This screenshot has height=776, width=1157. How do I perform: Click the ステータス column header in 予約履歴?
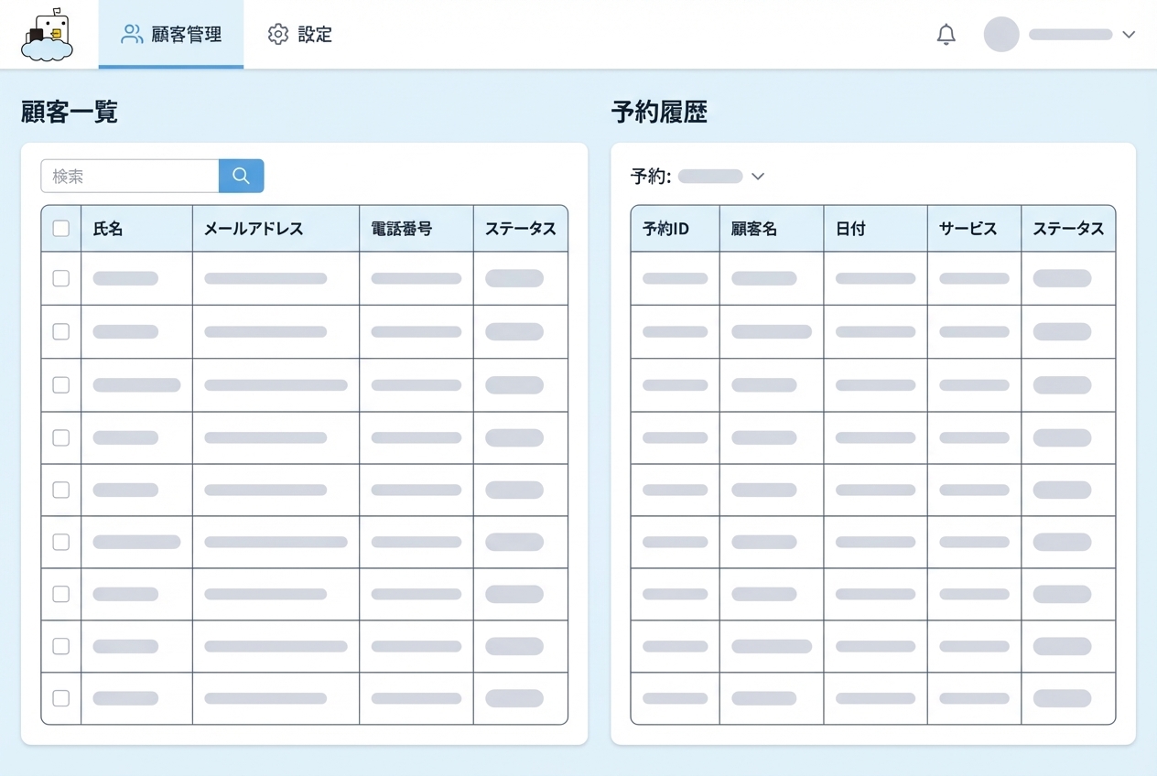pyautogui.click(x=1068, y=229)
